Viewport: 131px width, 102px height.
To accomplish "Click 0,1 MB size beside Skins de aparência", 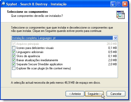I will tap(113, 56).
